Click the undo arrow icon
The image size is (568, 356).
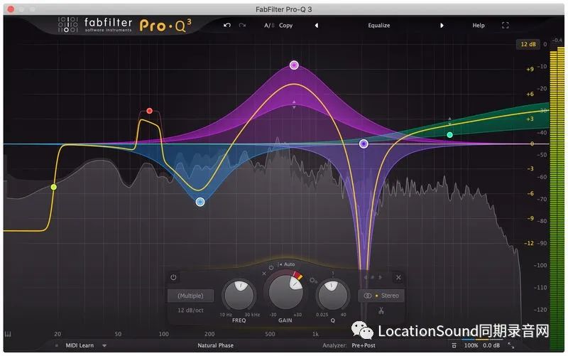[227, 25]
